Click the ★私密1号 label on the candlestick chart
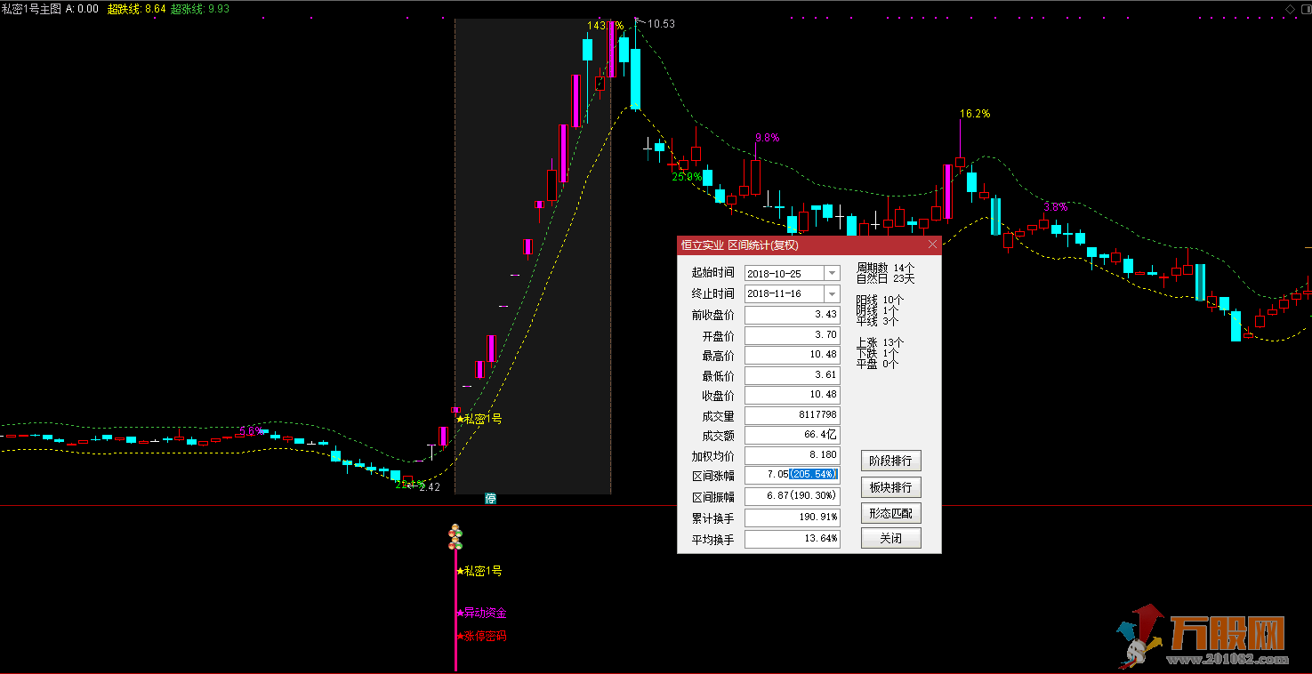1312x674 pixels. pos(479,418)
